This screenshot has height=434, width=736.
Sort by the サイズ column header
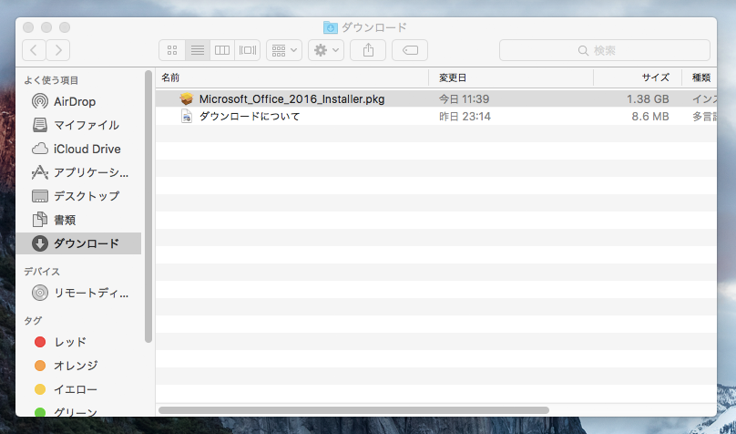[x=638, y=78]
